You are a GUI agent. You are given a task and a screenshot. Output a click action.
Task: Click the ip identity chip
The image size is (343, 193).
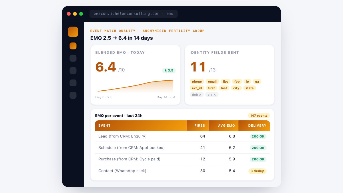(248, 81)
